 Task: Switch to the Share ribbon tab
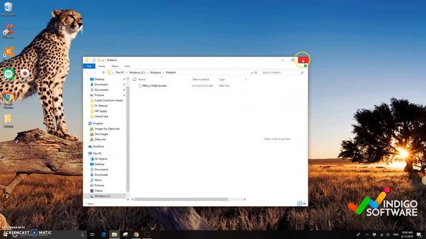point(115,66)
